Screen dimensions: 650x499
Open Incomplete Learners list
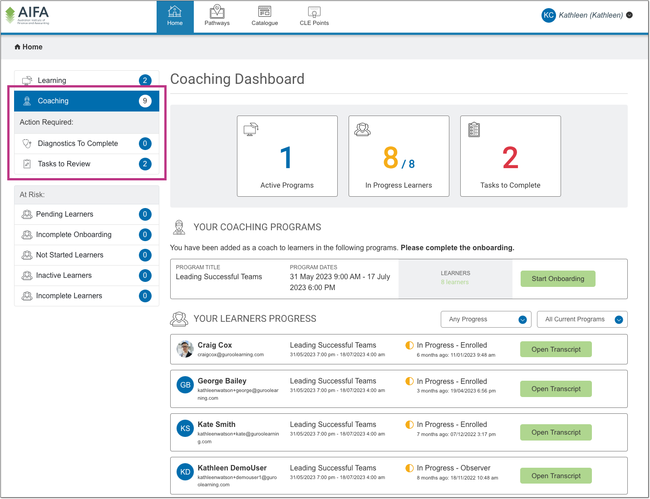87,296
